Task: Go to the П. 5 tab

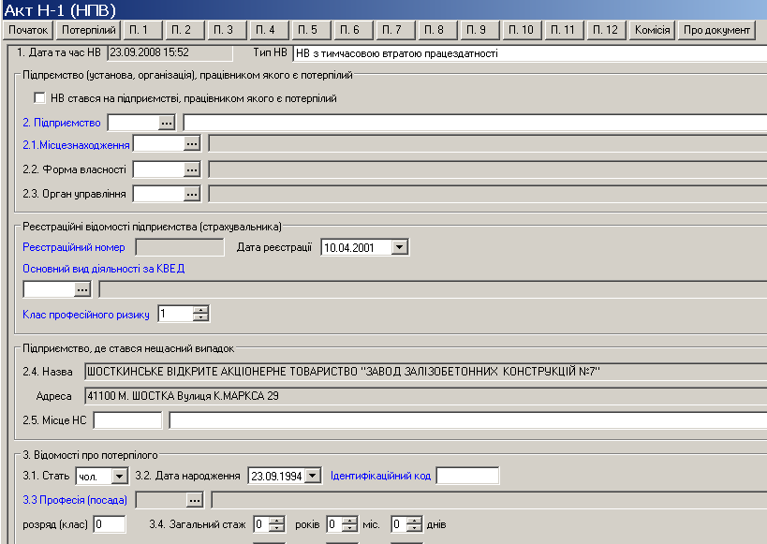Action: (307, 30)
